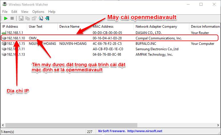Open the File menu

tap(5, 12)
